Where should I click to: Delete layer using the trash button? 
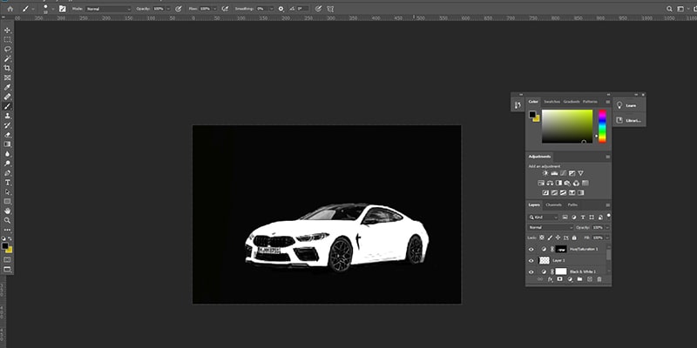599,279
